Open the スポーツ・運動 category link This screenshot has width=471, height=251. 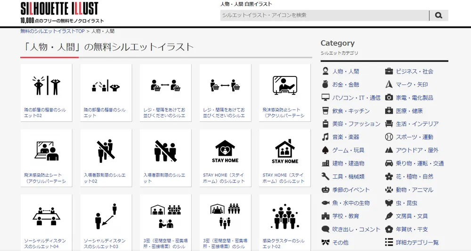[x=414, y=137]
